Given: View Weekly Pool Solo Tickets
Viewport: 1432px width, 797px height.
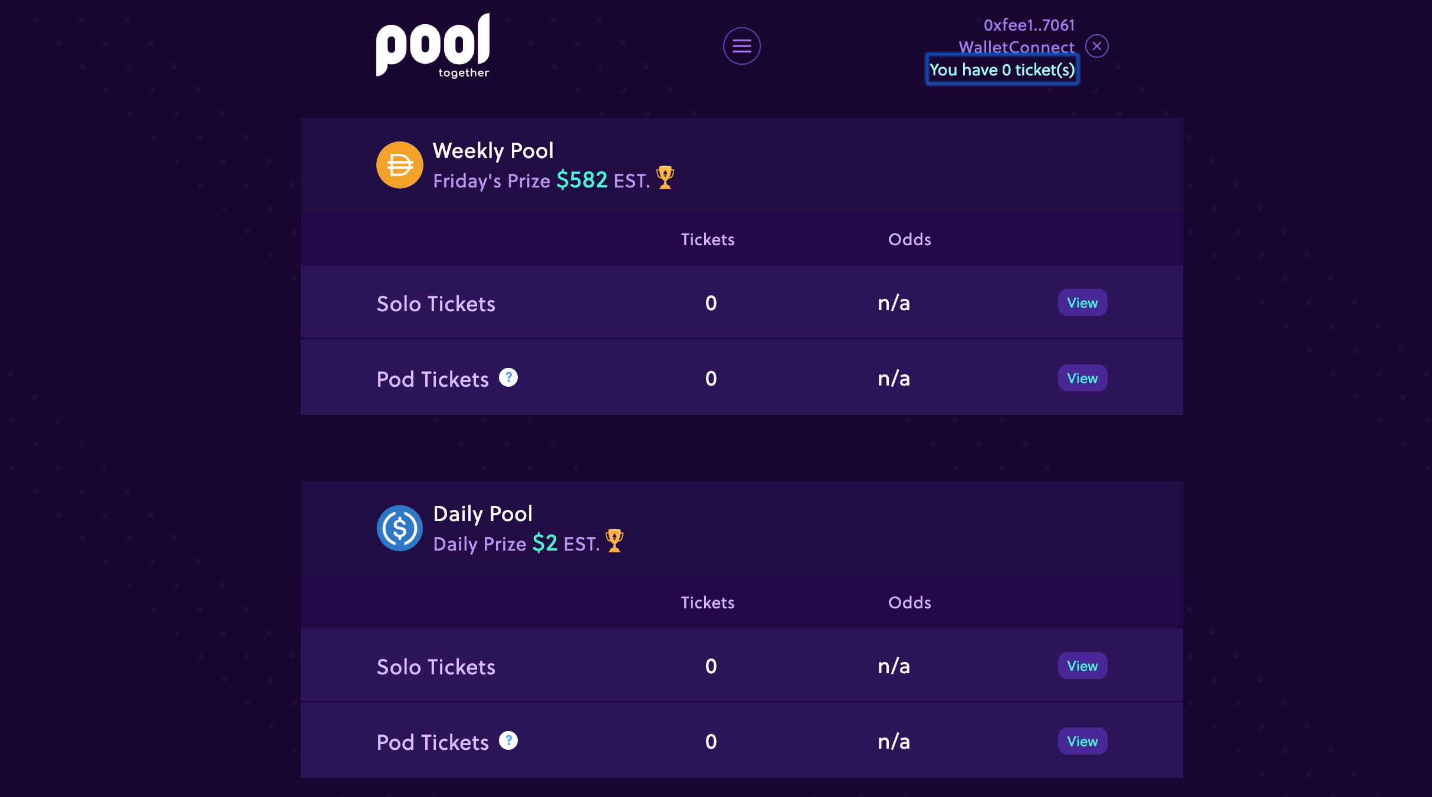Looking at the screenshot, I should (1082, 302).
